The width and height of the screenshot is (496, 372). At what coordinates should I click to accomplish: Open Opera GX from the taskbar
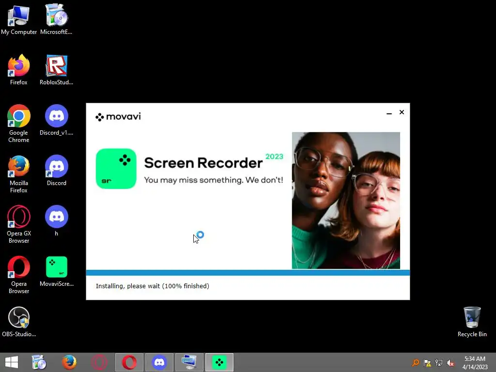point(99,362)
